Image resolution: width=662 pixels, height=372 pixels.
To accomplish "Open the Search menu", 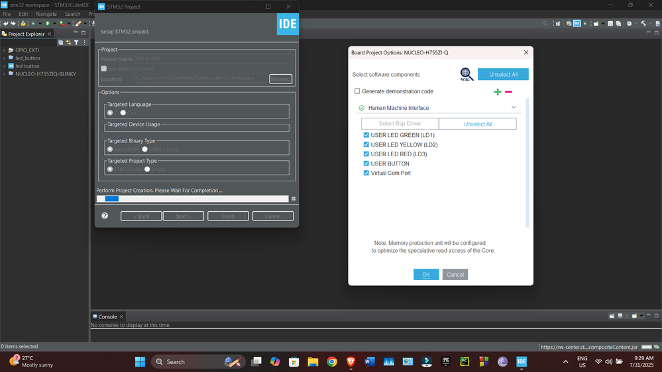I will click(x=73, y=14).
